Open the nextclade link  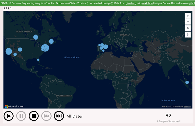[x=147, y=3]
